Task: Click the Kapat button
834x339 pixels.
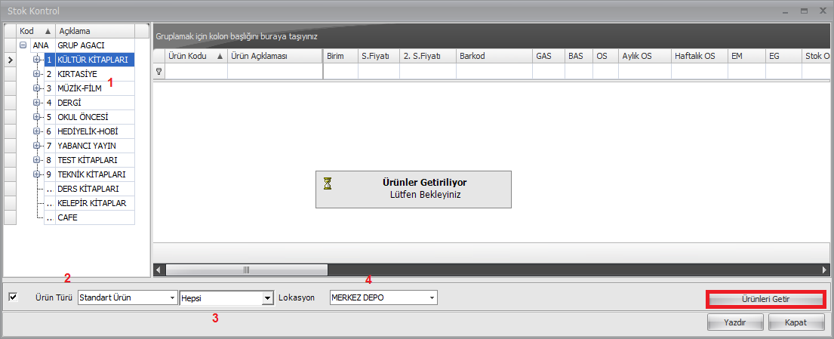Action: (x=796, y=323)
